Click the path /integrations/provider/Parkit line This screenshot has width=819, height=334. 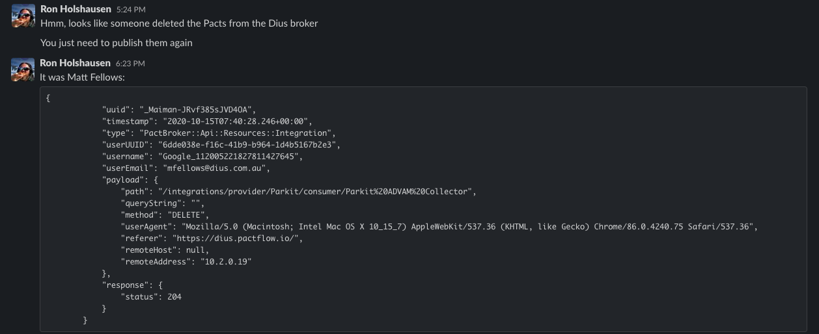(299, 192)
